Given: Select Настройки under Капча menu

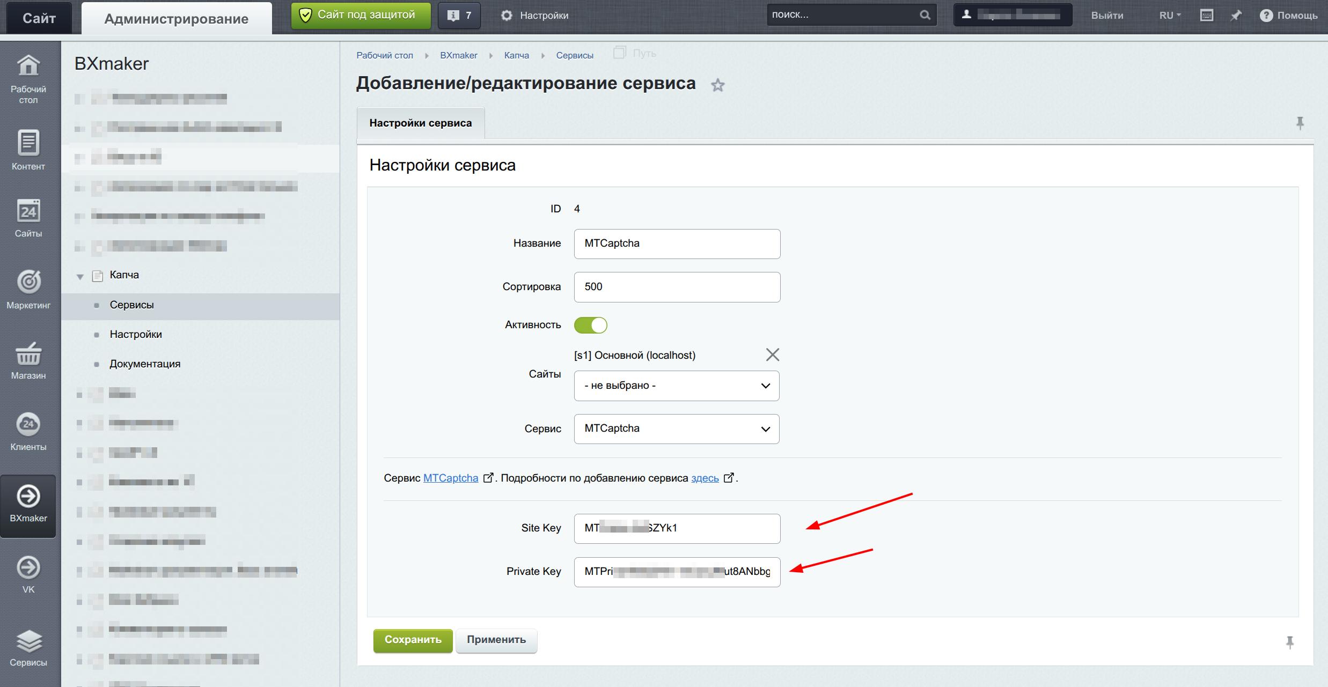Looking at the screenshot, I should (x=136, y=334).
